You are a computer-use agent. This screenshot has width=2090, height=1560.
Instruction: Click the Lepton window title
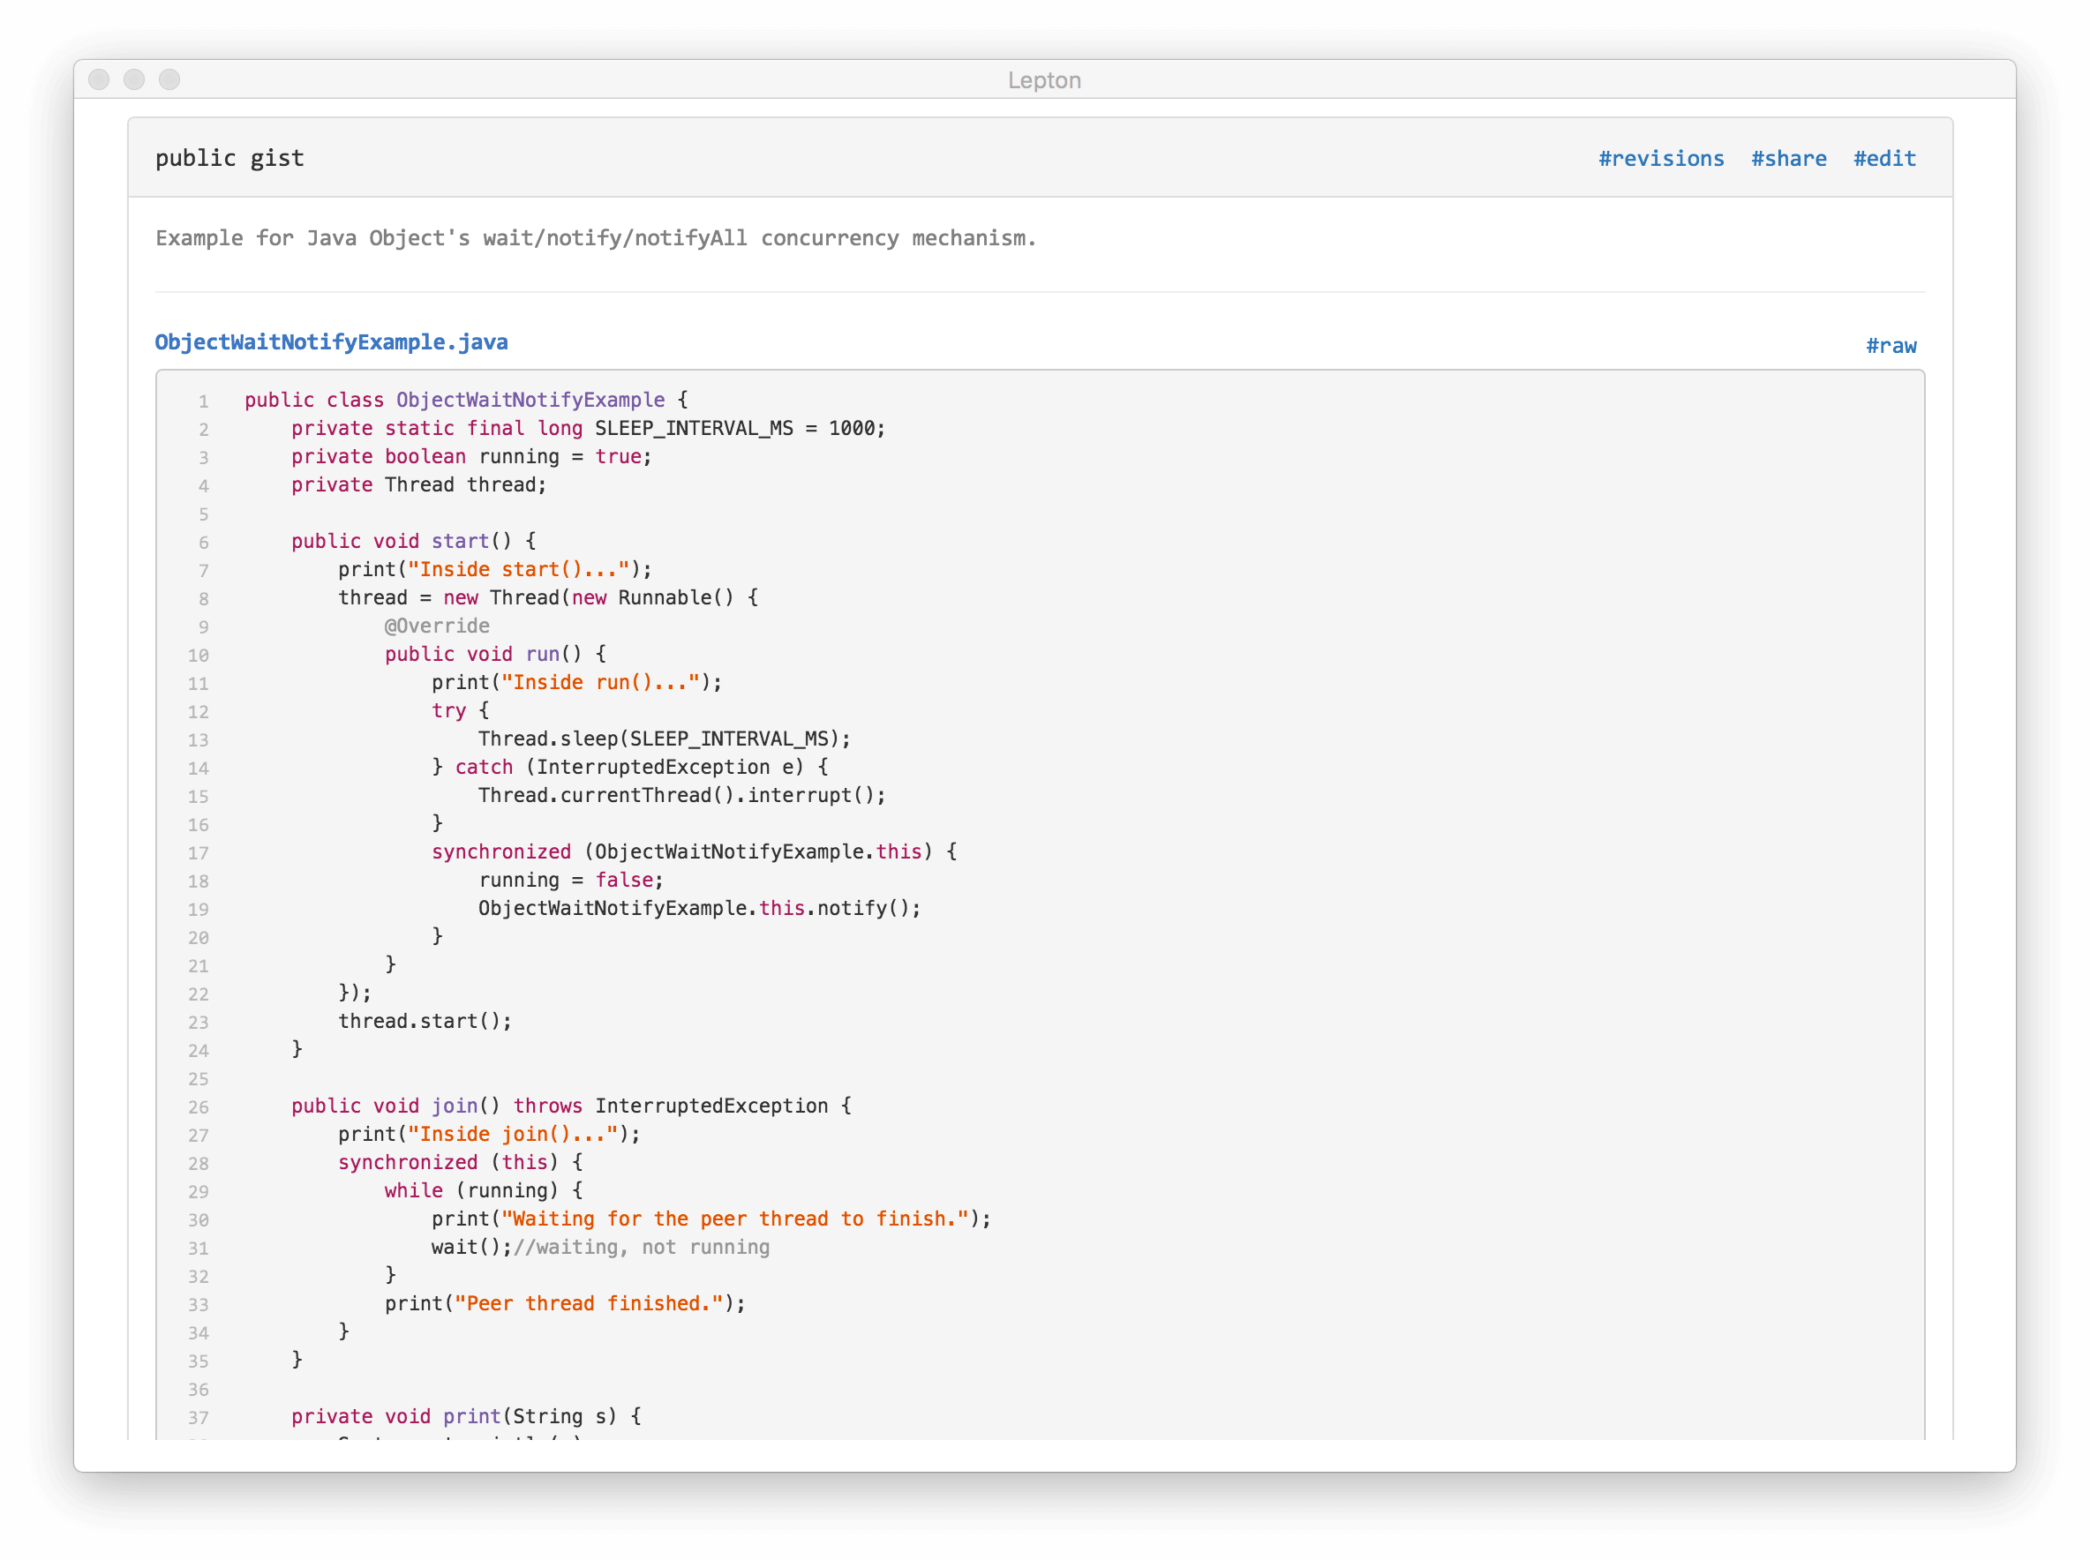(x=1043, y=80)
